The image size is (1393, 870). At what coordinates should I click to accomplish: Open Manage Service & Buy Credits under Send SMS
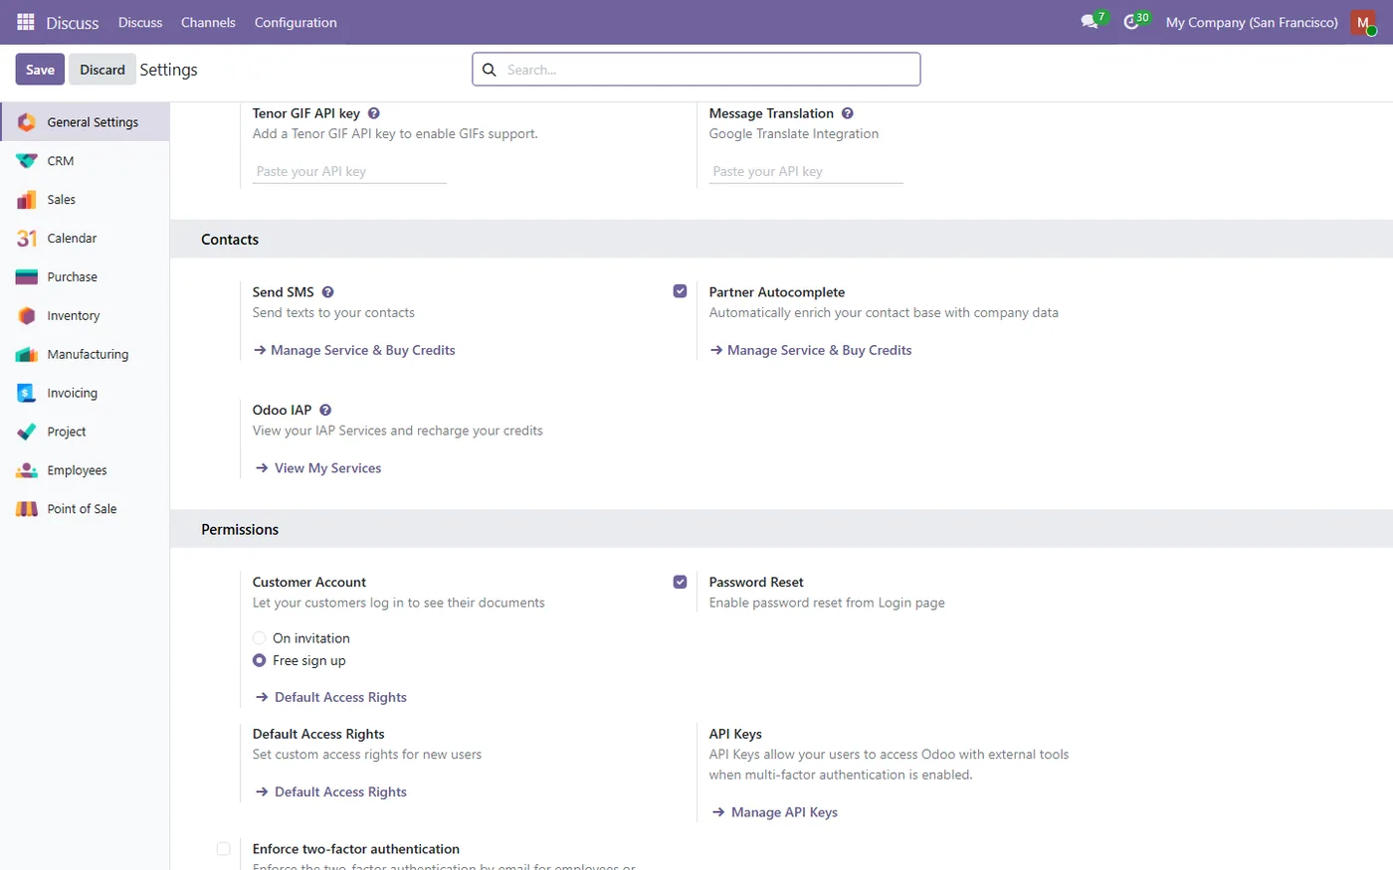point(354,350)
